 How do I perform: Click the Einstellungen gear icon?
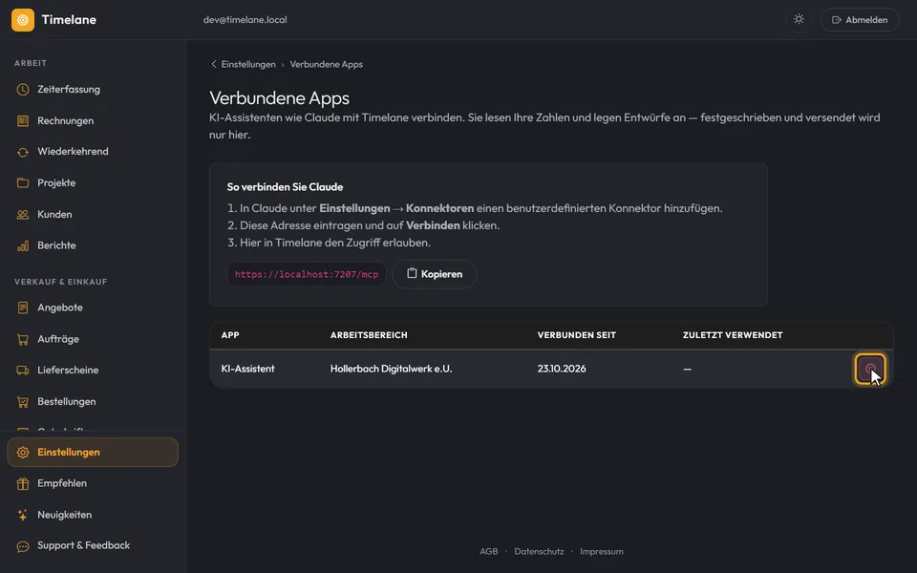click(x=23, y=453)
